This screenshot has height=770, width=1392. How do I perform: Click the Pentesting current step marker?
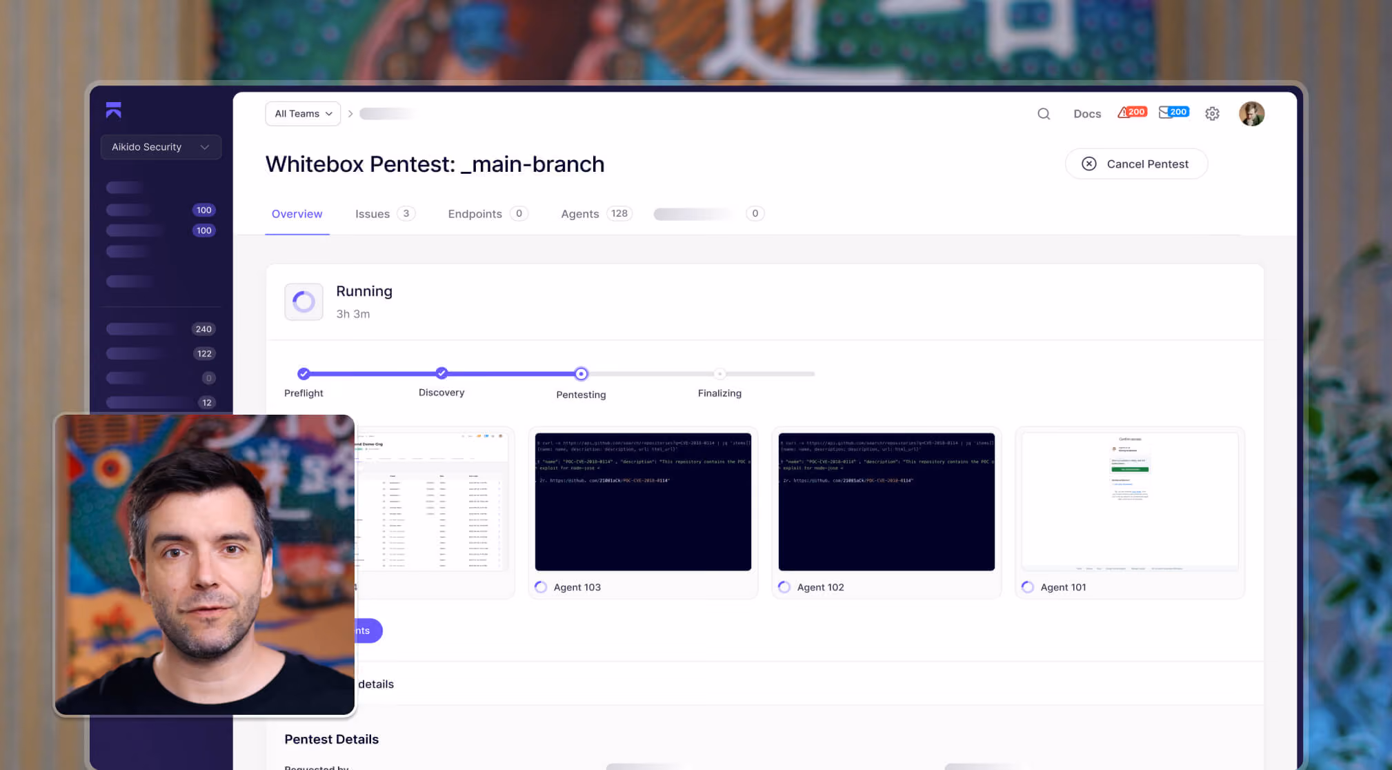pyautogui.click(x=581, y=374)
